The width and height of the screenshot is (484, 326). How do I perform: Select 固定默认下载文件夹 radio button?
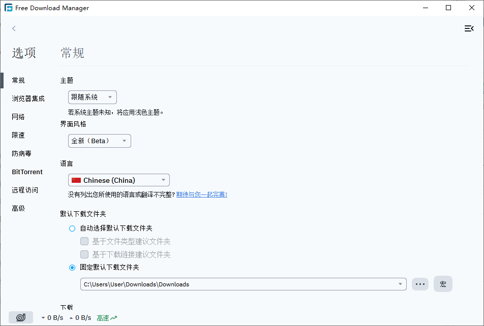[x=72, y=268]
